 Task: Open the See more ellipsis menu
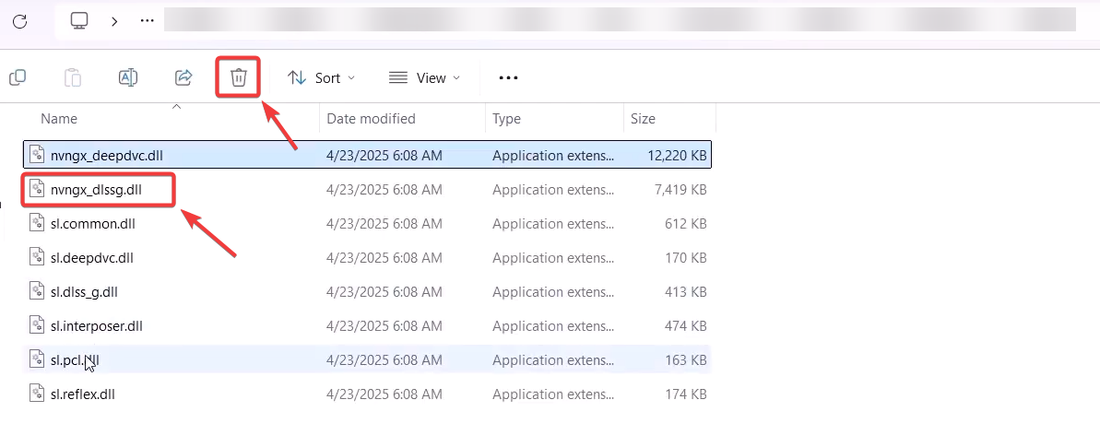pyautogui.click(x=508, y=78)
